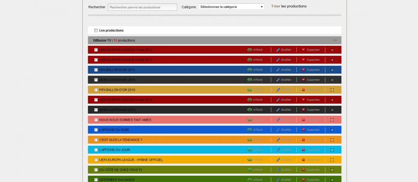Screen dimensions: 418x182
Task: Click the expand icon on C'EST QUOI LA TENDANCE row
Action: coord(332,140)
